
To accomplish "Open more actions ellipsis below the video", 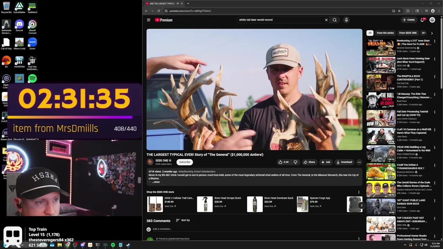I will tap(359, 162).
